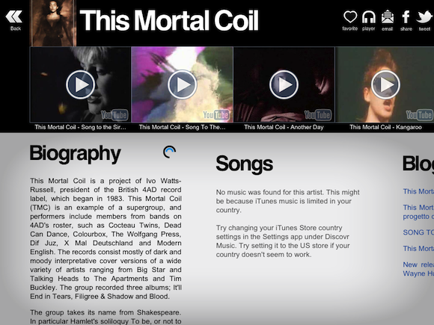Image resolution: width=434 pixels, height=325 pixels.
Task: Play the Song to the Siren video
Action: pyautogui.click(x=80, y=84)
